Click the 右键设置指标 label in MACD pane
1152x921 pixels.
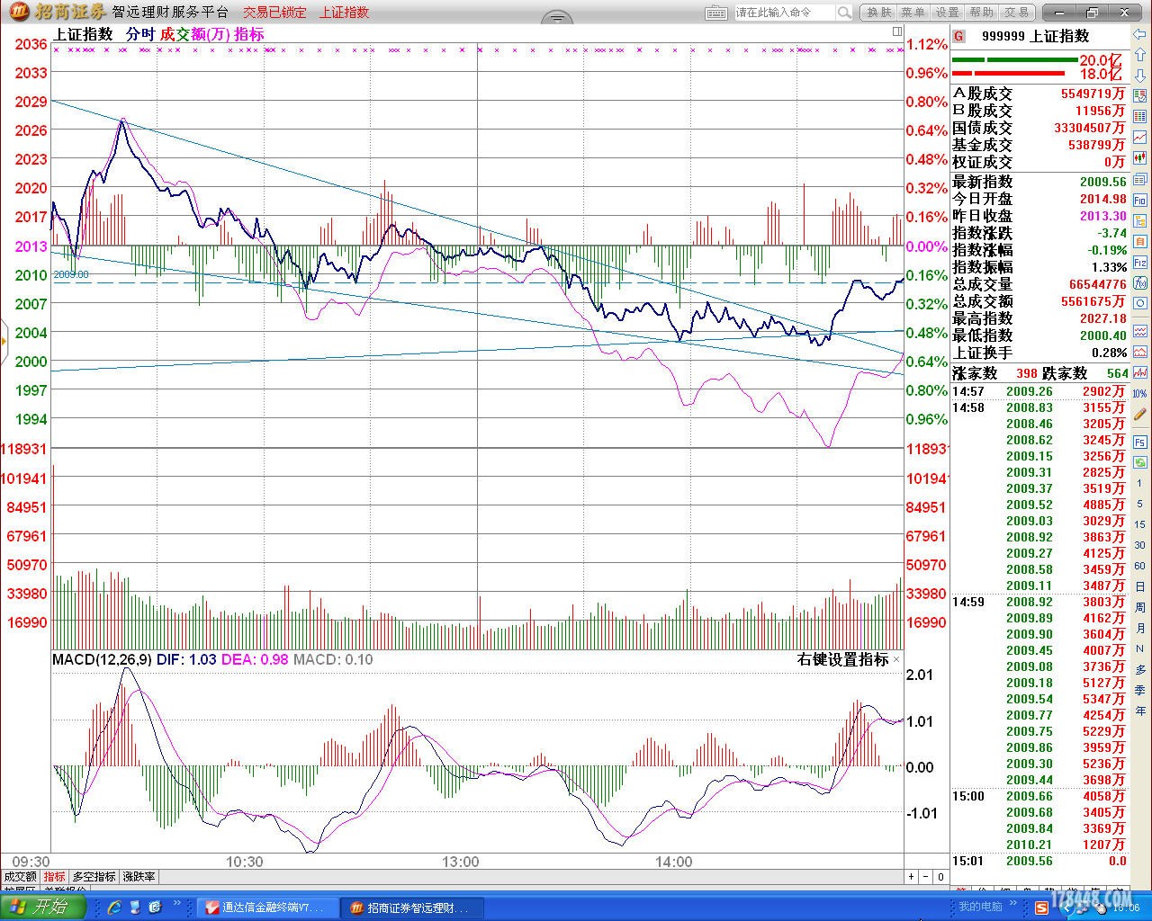click(x=842, y=659)
